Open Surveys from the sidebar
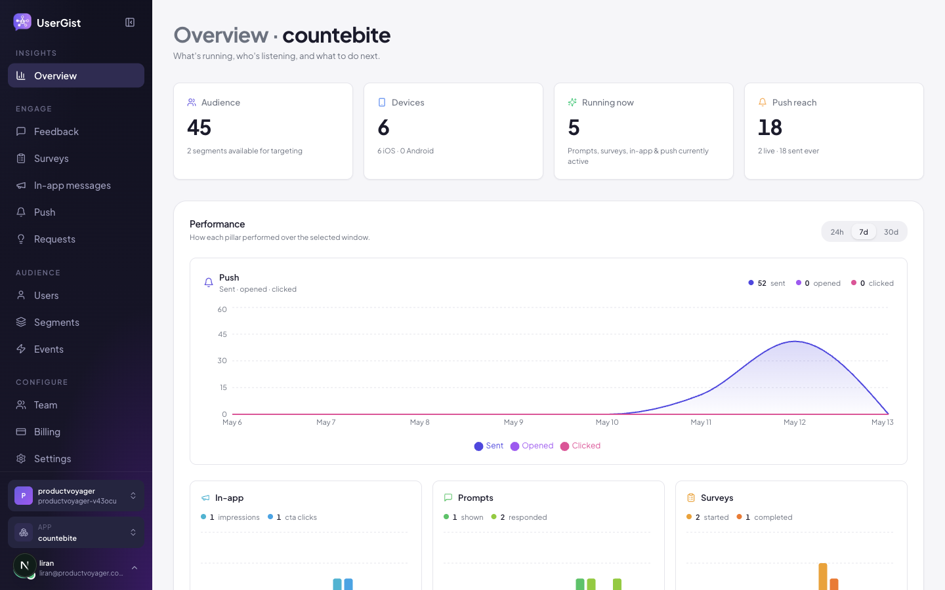Image resolution: width=945 pixels, height=590 pixels. (76, 158)
